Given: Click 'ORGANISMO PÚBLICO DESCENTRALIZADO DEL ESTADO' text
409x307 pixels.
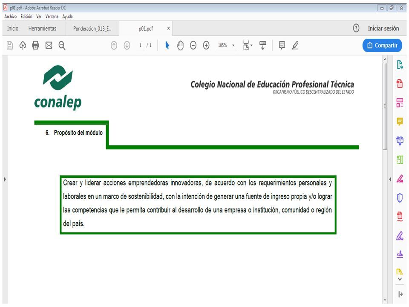Looking at the screenshot, I should (313, 92).
